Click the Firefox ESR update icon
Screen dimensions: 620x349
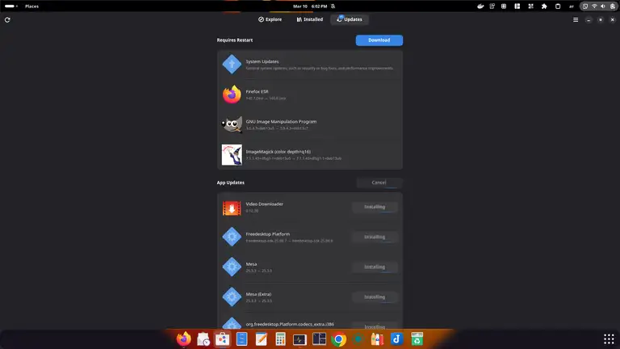[x=232, y=95]
